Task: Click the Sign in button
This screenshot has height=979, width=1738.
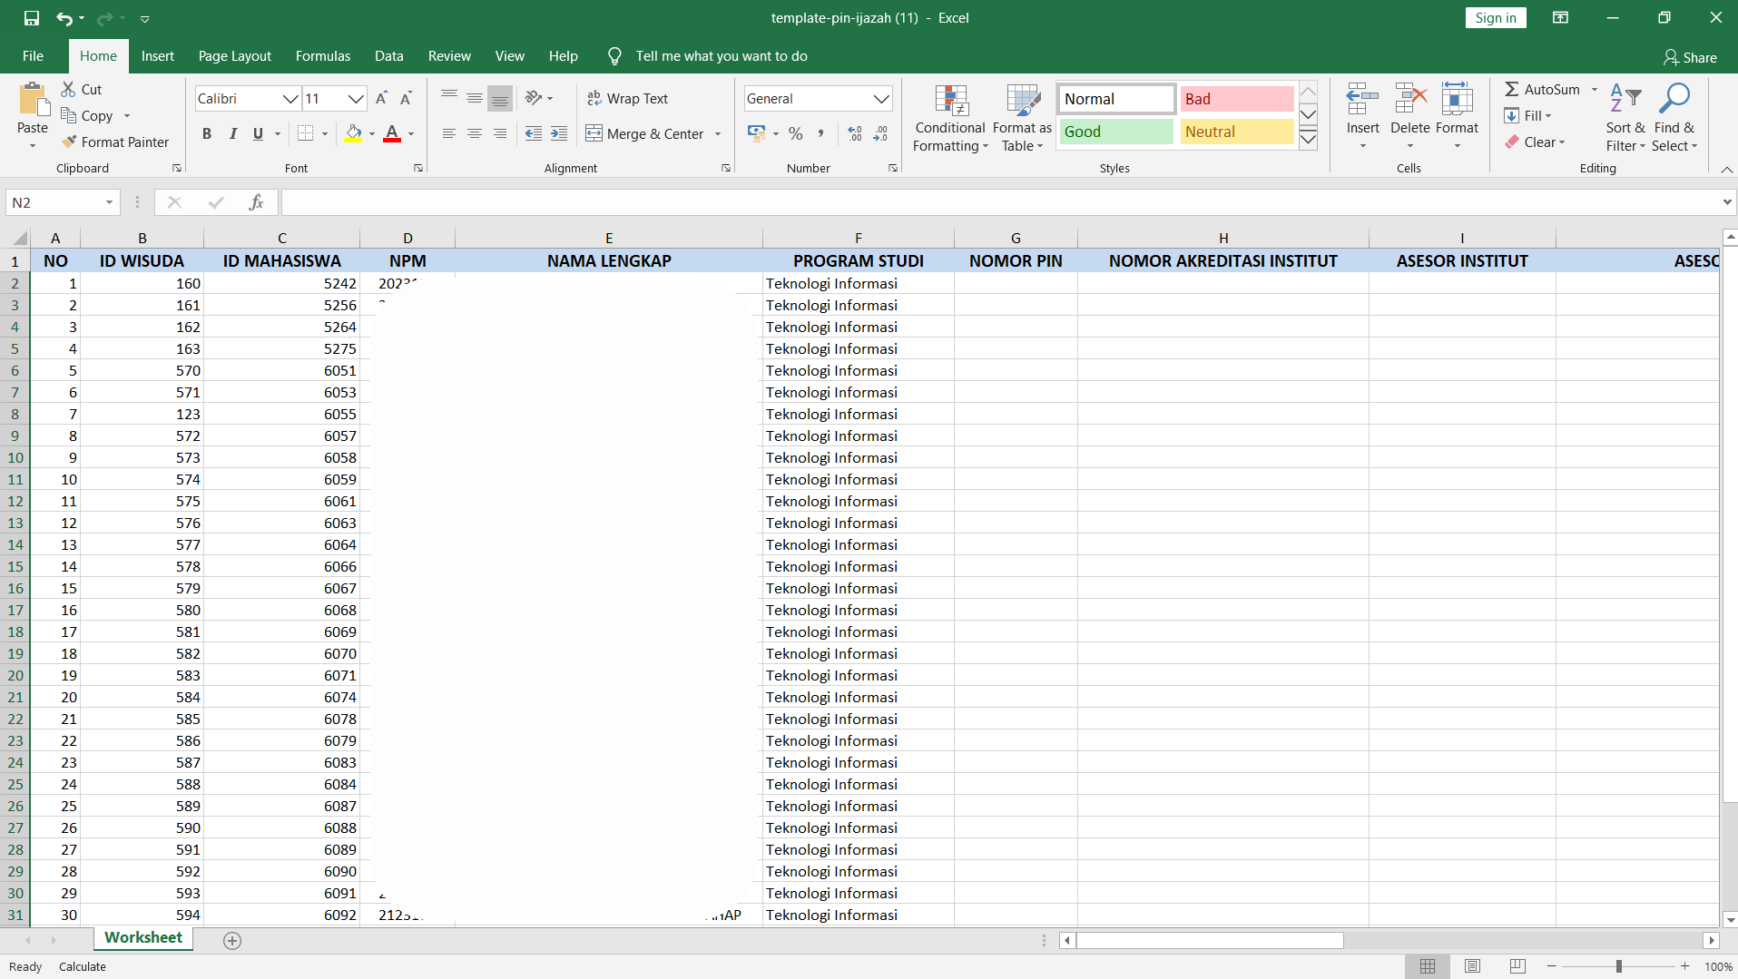Action: 1495,18
